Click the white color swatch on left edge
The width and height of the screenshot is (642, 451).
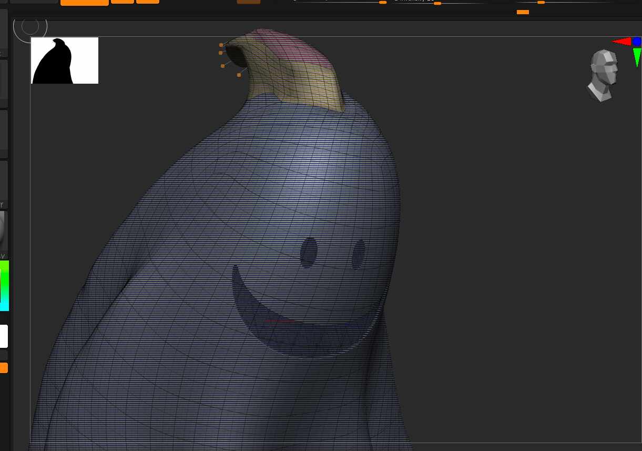pos(4,336)
